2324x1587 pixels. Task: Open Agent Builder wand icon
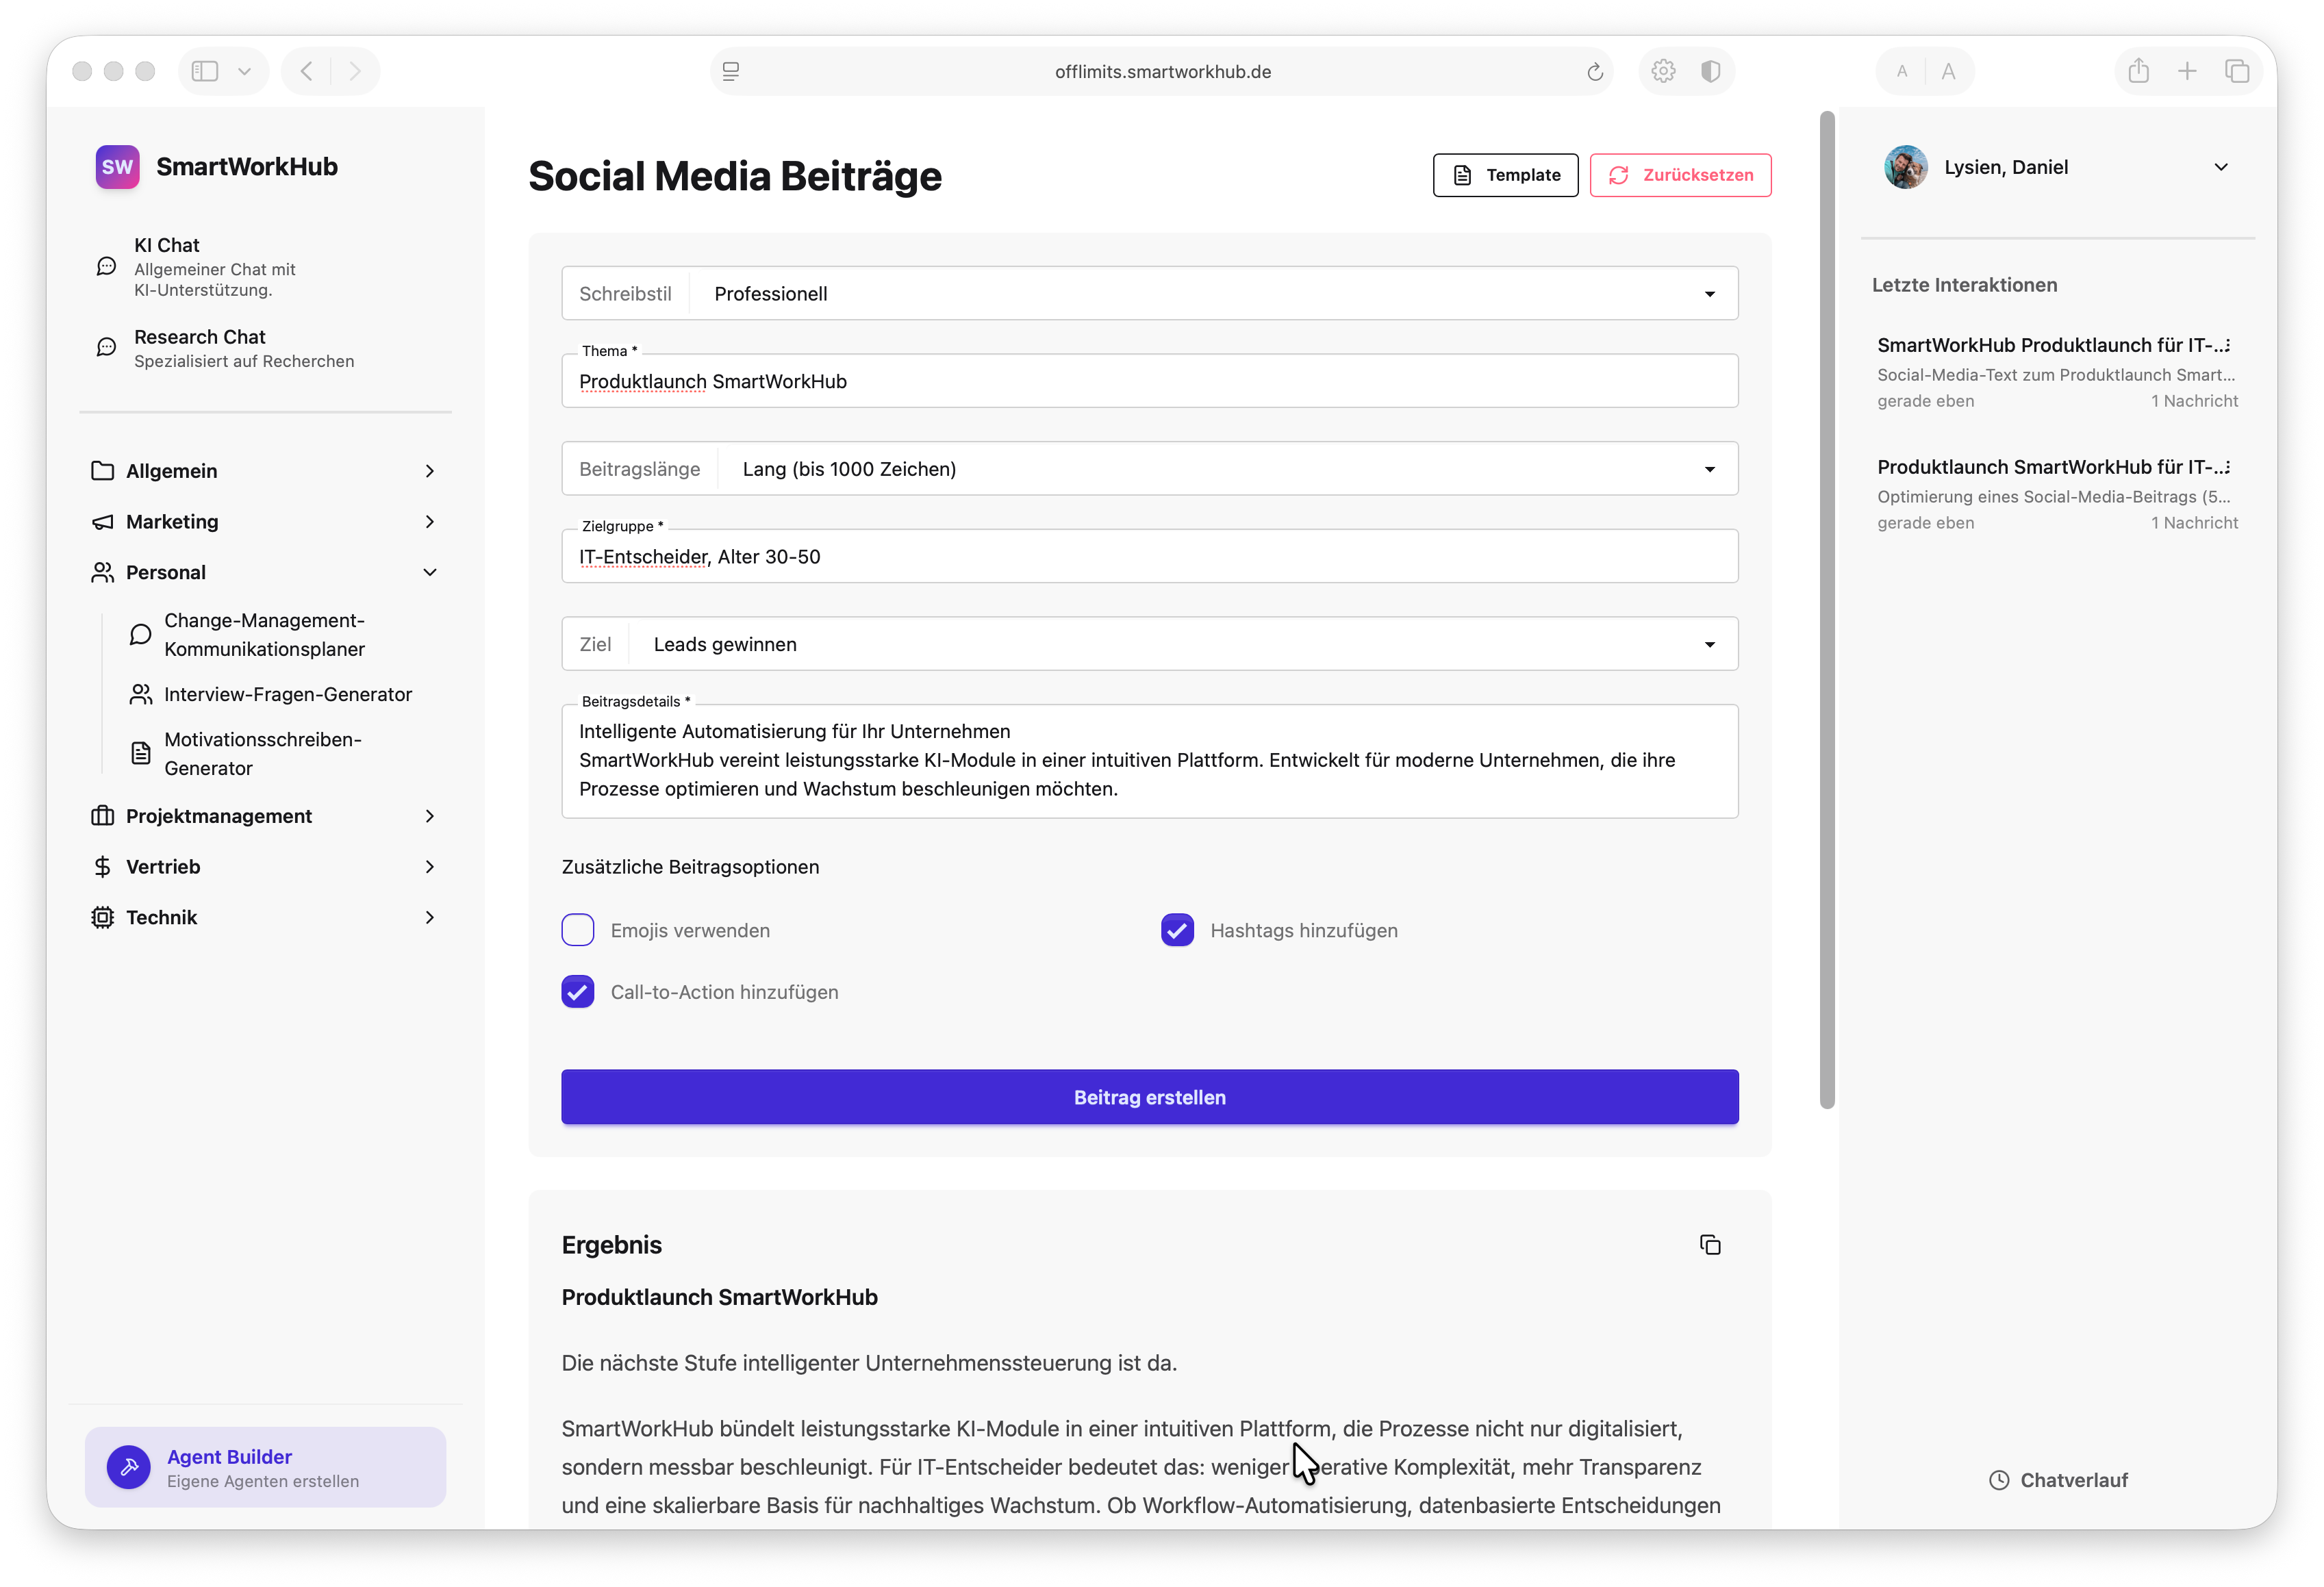129,1467
